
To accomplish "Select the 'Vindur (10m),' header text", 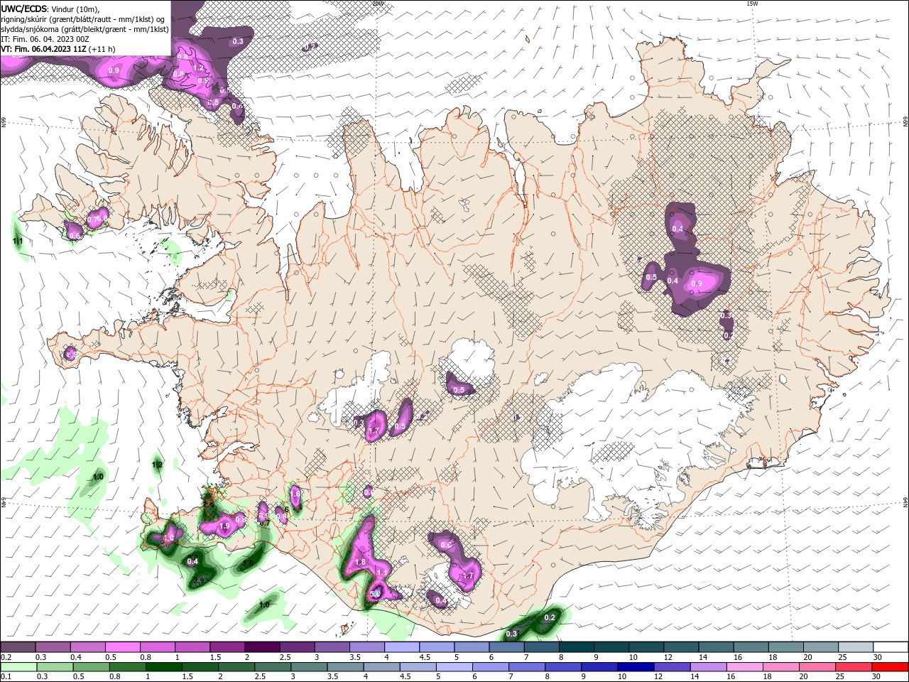I will [x=76, y=9].
